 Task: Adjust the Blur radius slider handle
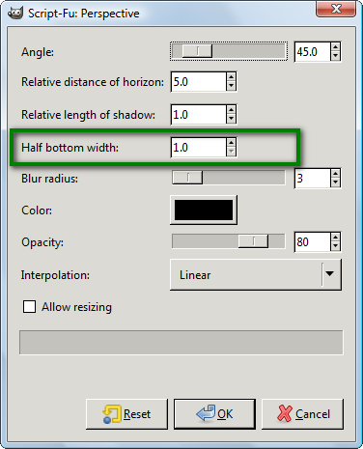tap(187, 178)
